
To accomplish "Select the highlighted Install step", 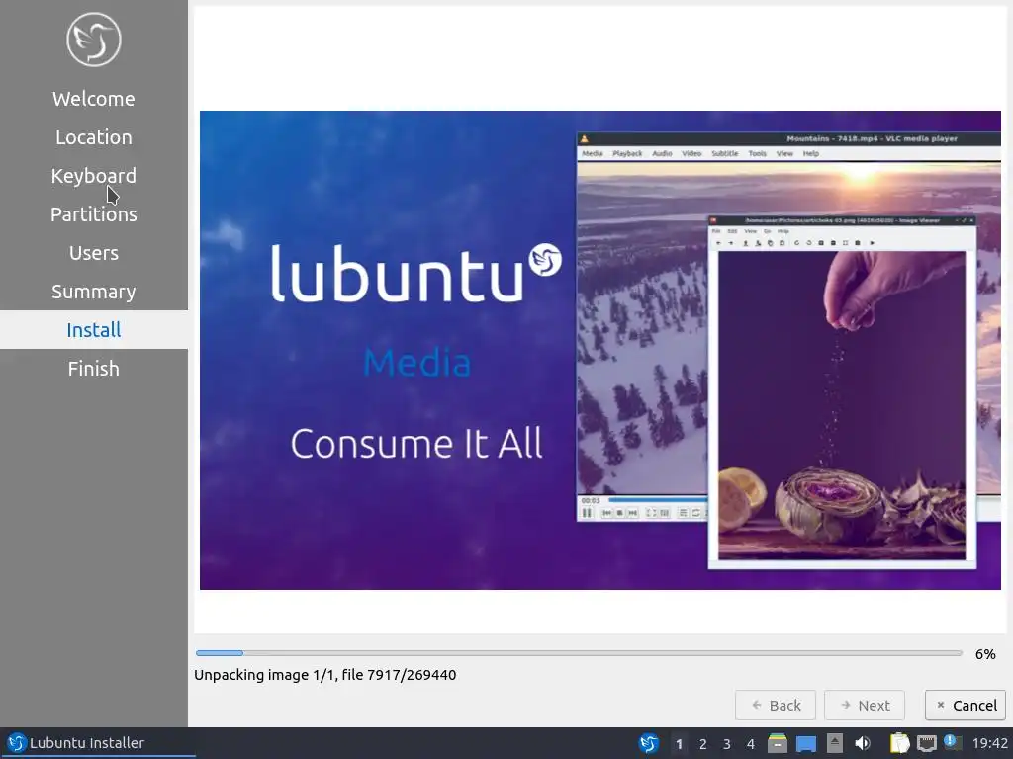I will pos(94,330).
